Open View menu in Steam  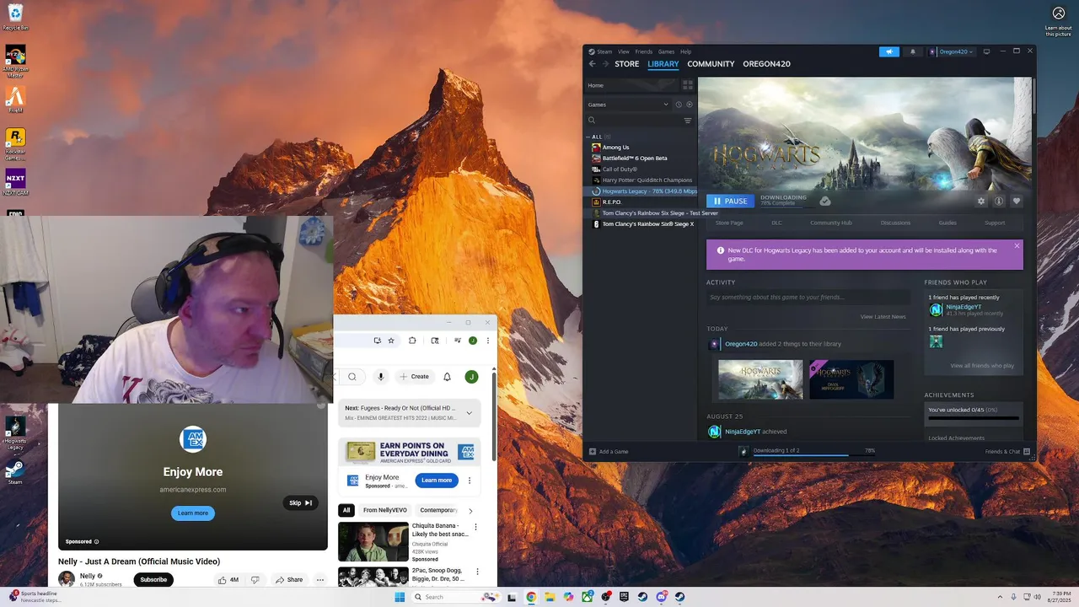tap(624, 51)
